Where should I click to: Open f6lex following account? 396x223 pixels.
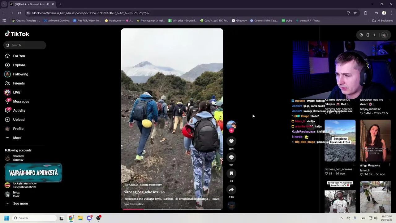tap(16, 194)
